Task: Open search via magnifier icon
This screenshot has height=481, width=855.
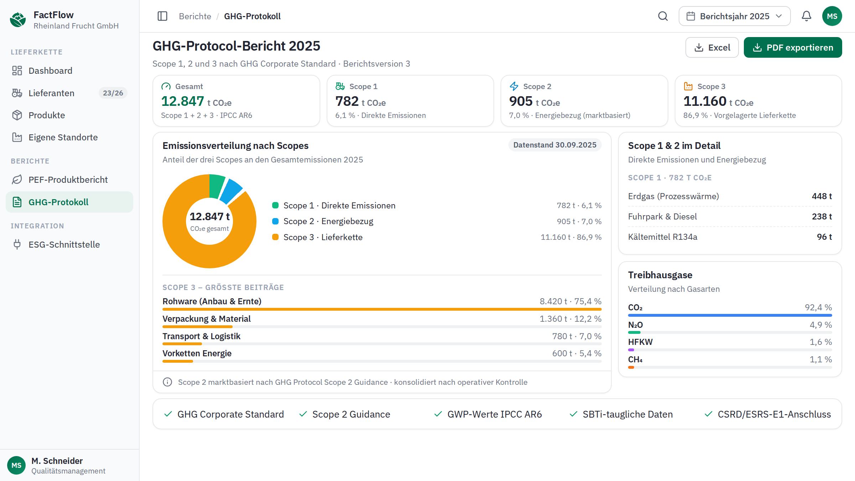Action: click(663, 16)
